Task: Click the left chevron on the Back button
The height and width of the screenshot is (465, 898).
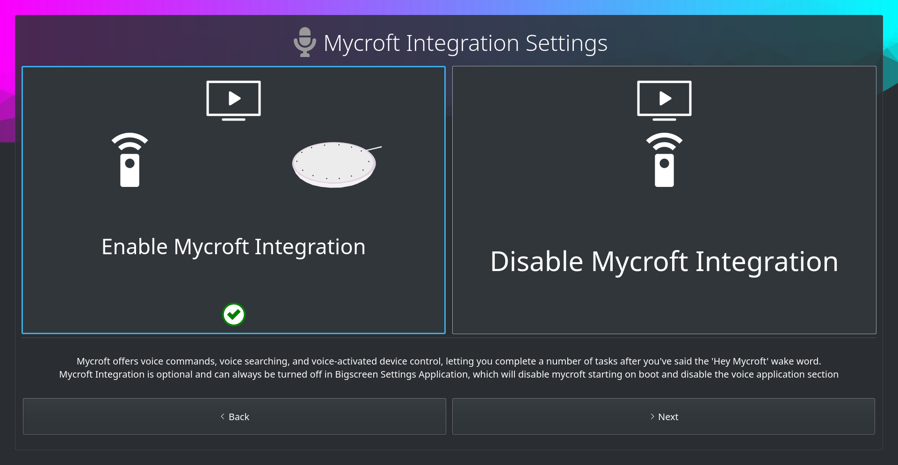Action: click(x=223, y=416)
